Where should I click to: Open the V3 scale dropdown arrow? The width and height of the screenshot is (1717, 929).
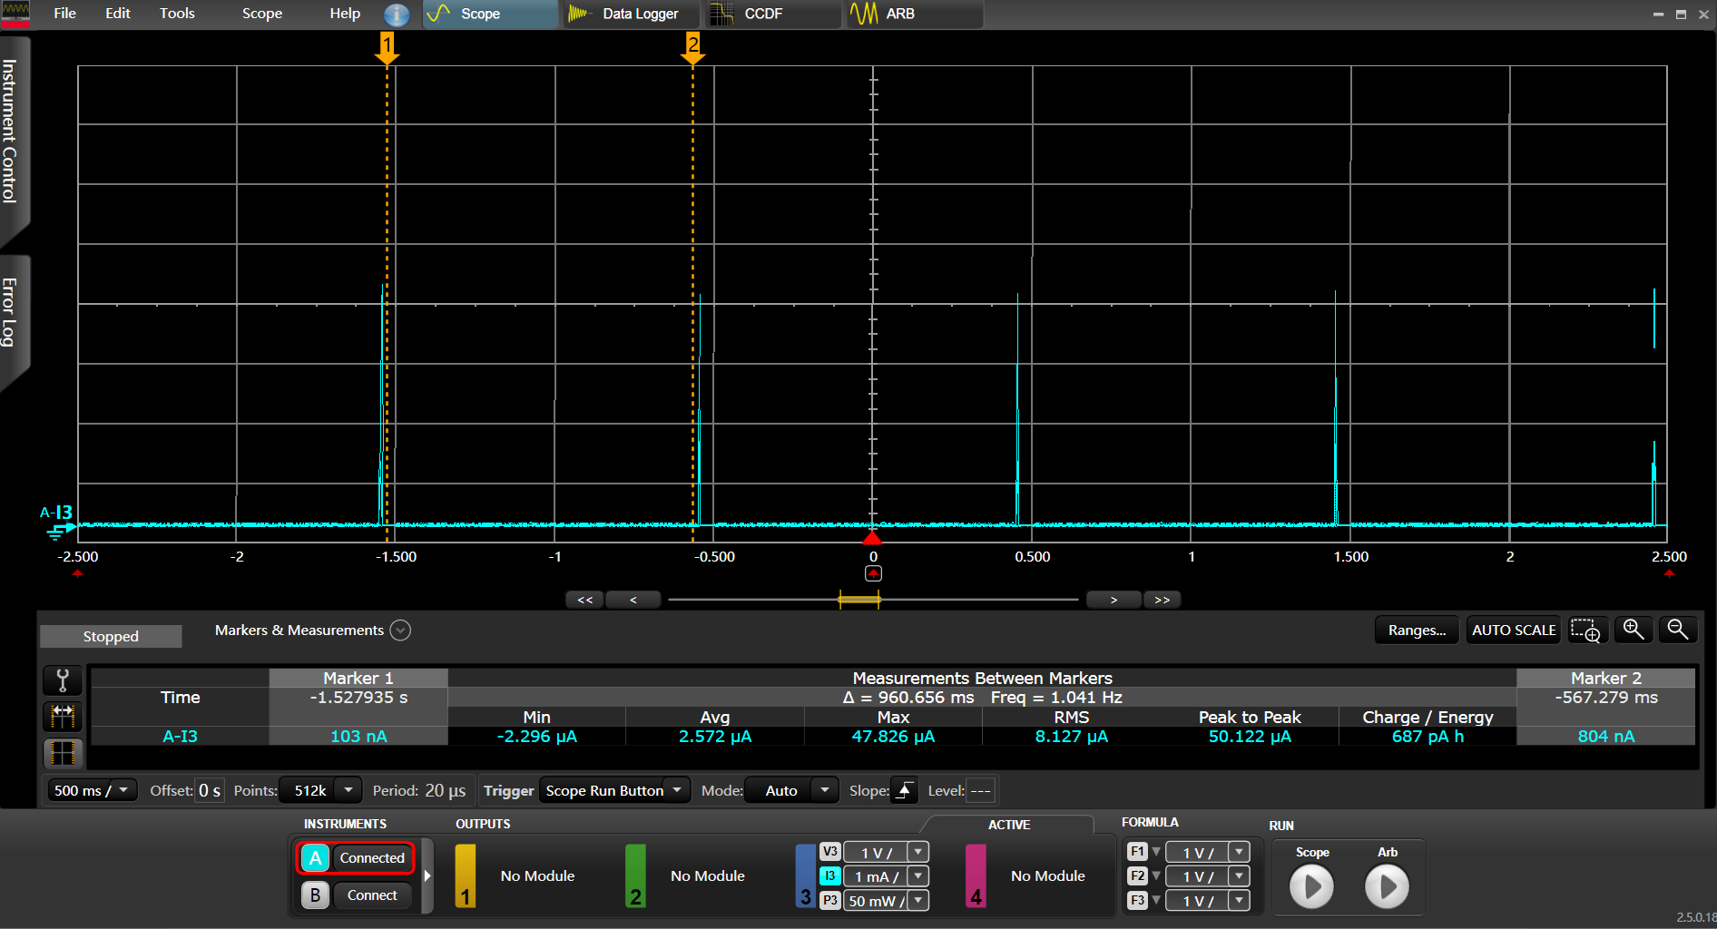click(x=918, y=852)
